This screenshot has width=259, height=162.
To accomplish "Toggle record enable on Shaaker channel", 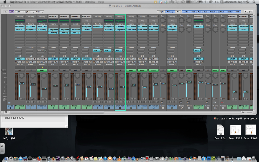I will 34,102.
